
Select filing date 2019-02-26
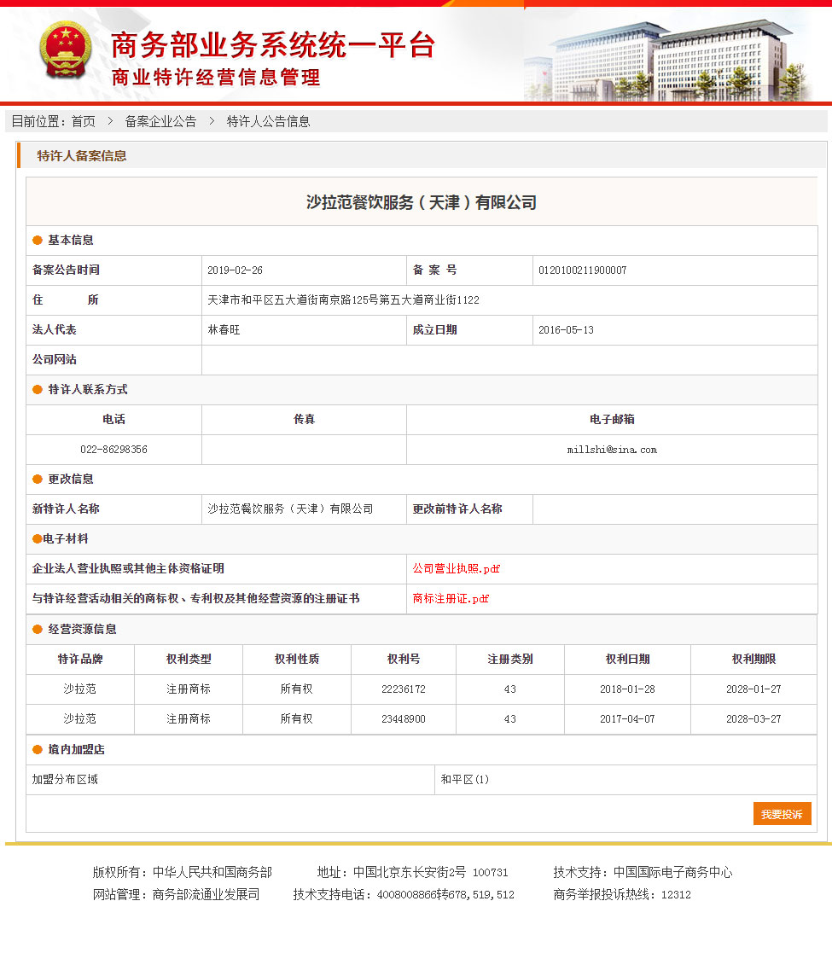point(235,270)
